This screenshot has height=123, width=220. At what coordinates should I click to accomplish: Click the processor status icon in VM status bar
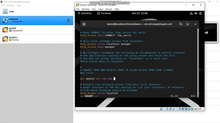186,109
